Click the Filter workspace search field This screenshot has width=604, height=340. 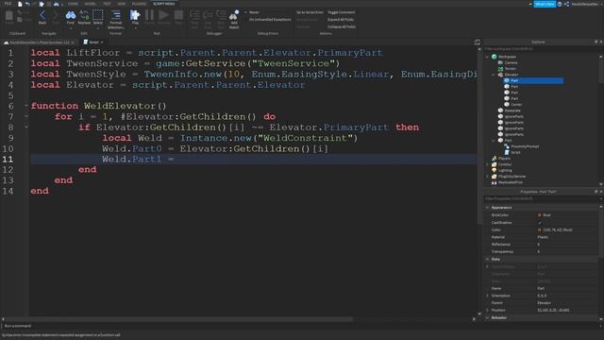[541, 49]
